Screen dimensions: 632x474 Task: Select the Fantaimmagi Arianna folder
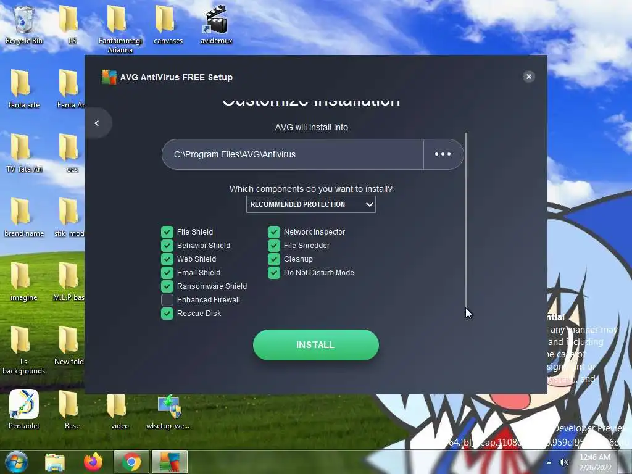click(x=120, y=29)
